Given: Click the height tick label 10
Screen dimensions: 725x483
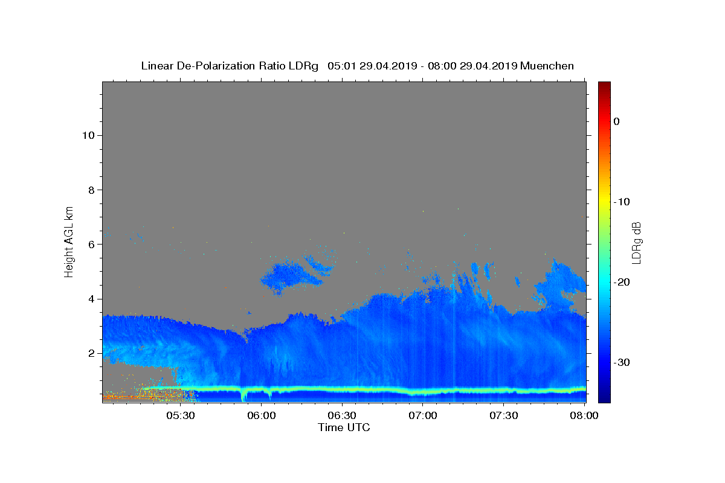Looking at the screenshot, I should [x=88, y=135].
